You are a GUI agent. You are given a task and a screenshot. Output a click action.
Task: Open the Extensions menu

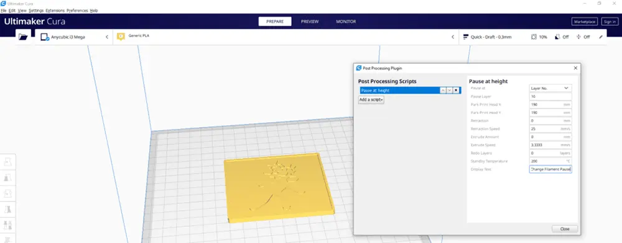[55, 11]
